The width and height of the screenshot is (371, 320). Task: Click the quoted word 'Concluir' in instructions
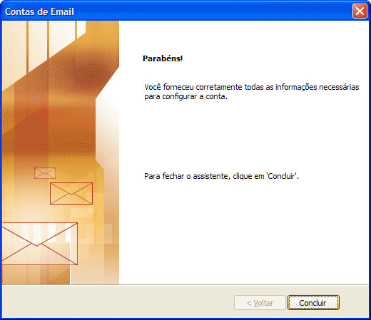(x=281, y=176)
